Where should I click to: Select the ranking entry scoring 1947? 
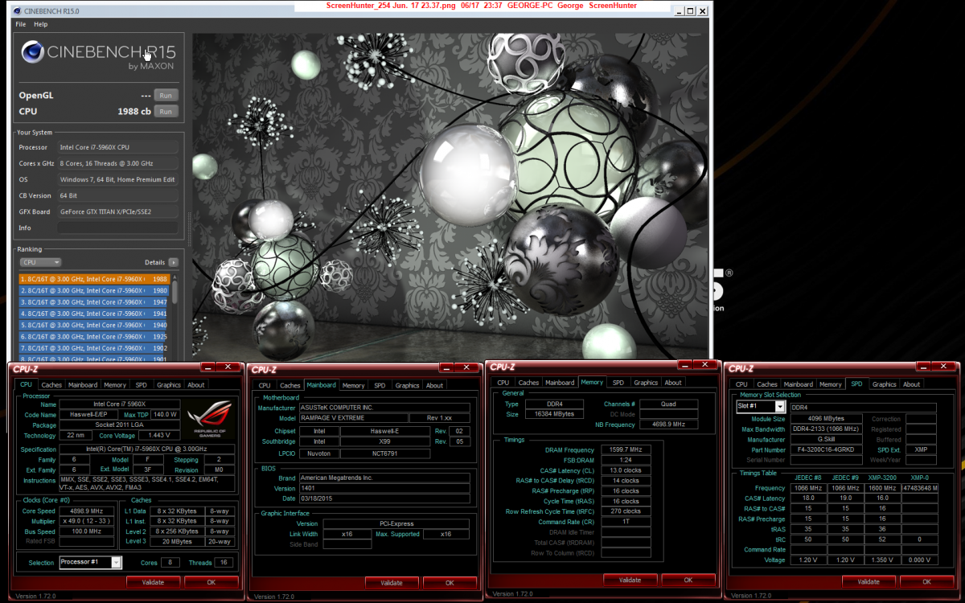[93, 302]
